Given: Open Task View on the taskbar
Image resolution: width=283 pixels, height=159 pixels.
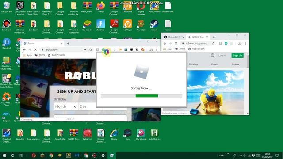Looking at the screenshot, I should (21, 155).
